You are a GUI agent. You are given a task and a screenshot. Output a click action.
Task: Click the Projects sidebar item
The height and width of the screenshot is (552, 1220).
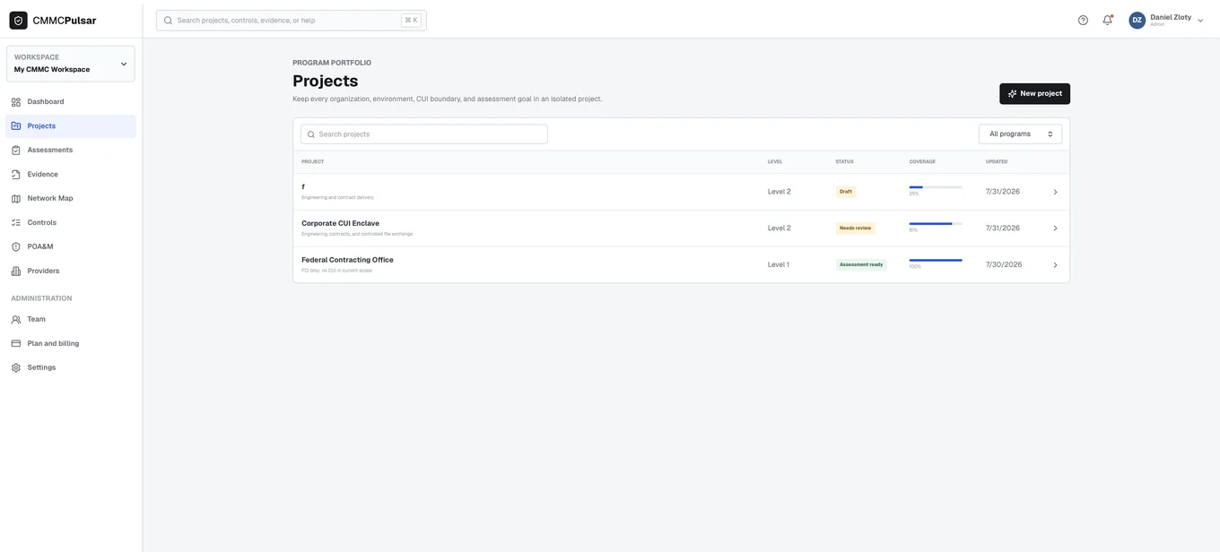pyautogui.click(x=71, y=126)
